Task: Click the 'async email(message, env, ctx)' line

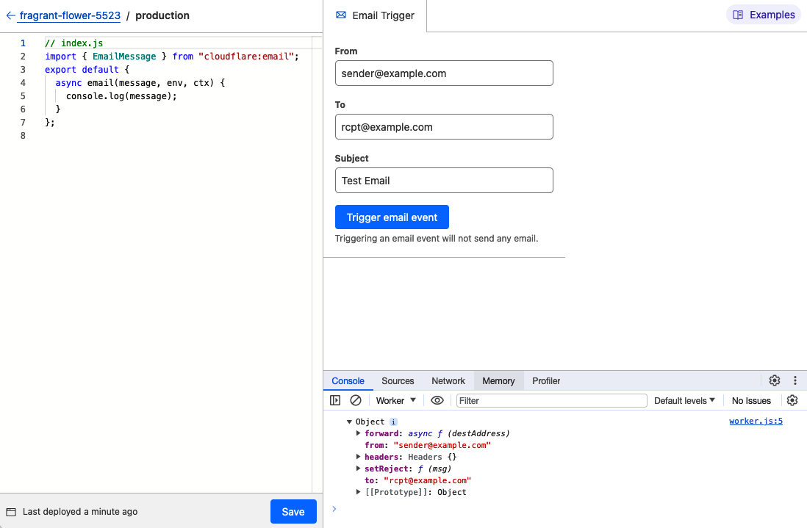Action: pyautogui.click(x=140, y=82)
